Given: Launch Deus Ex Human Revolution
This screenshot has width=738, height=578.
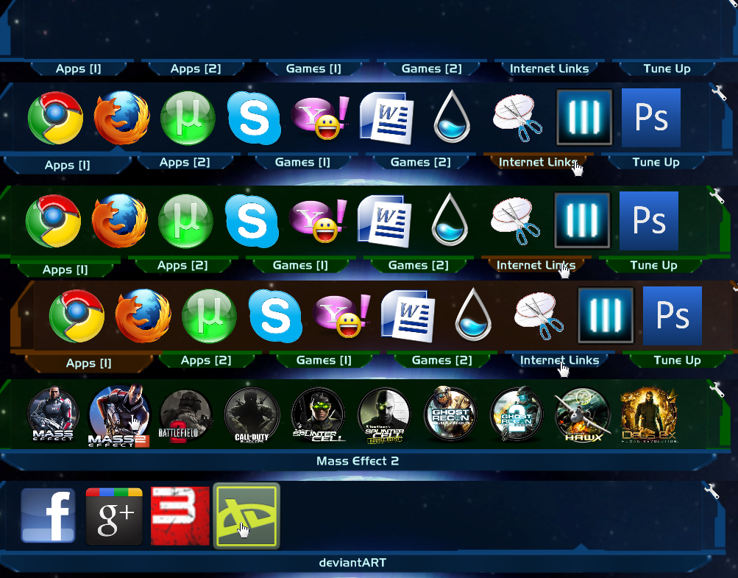Looking at the screenshot, I should [649, 415].
